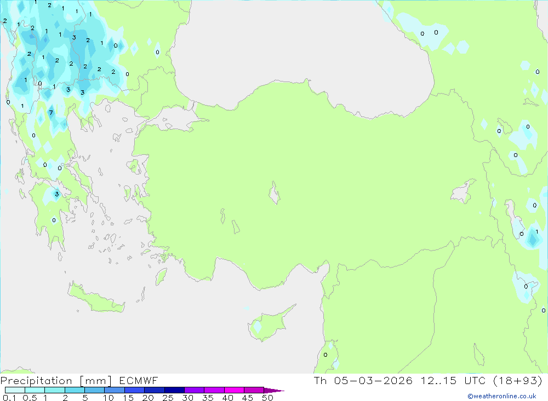Select the 40–45 mm legend color swatch
Image resolution: width=548 pixels, height=401 pixels.
(234, 390)
